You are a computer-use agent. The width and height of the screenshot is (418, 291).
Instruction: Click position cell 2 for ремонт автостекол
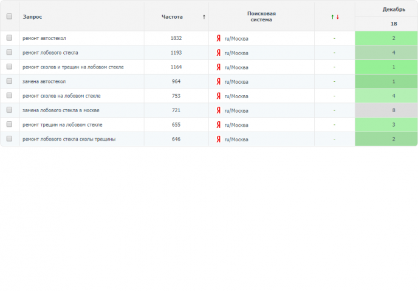[386, 38]
